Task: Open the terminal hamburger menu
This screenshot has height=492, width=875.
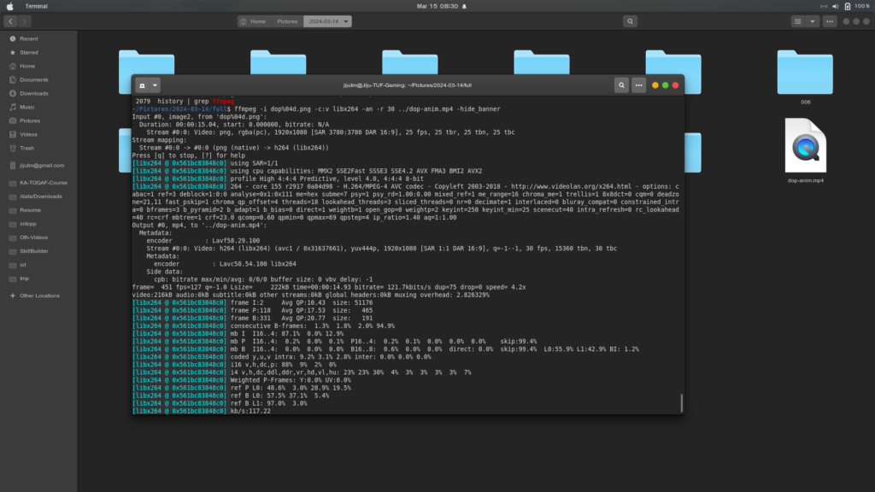Action: click(x=637, y=85)
